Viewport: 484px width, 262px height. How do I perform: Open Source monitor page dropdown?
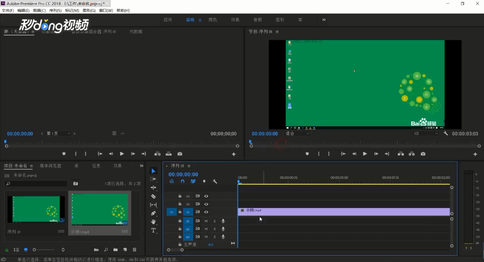[x=58, y=134]
